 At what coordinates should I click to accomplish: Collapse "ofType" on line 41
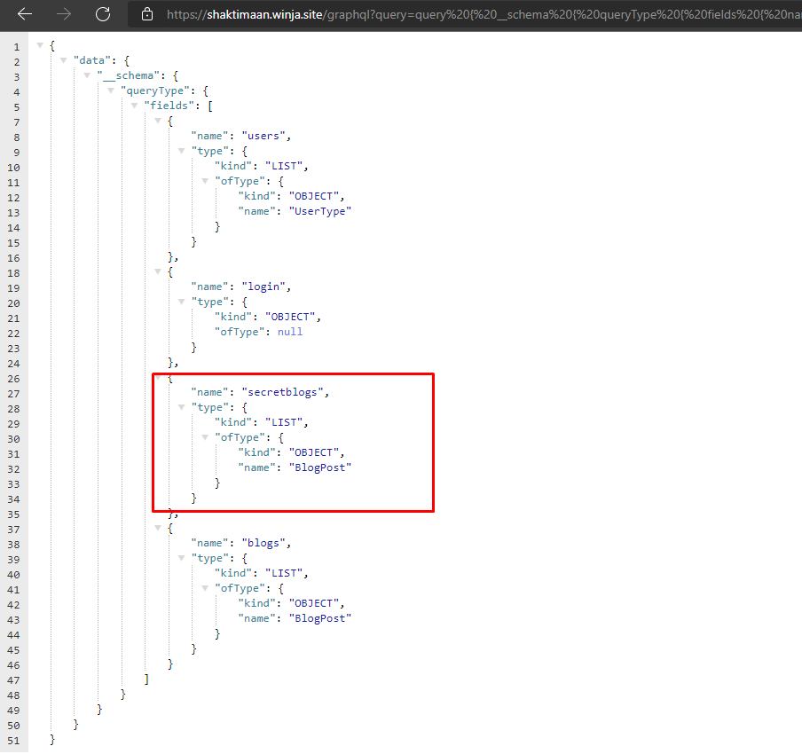[x=205, y=588]
